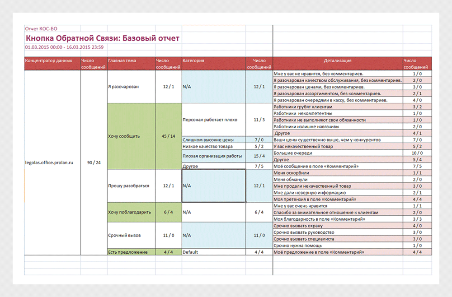452x297 pixels.
Task: Select the "Главная тема" column header
Action: 122,60
